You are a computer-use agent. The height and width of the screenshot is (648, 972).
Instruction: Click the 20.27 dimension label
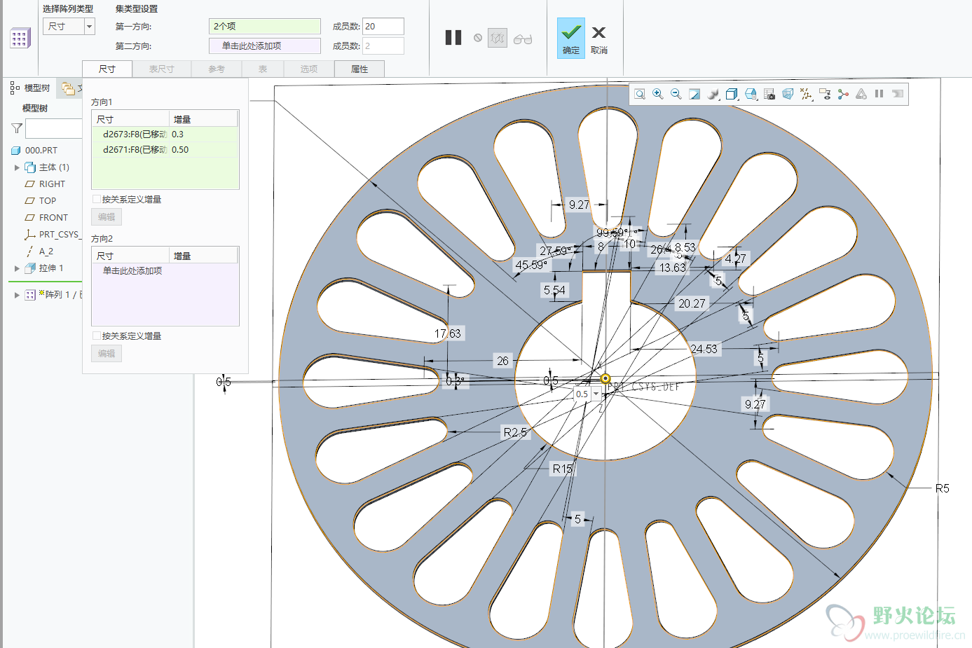[692, 303]
